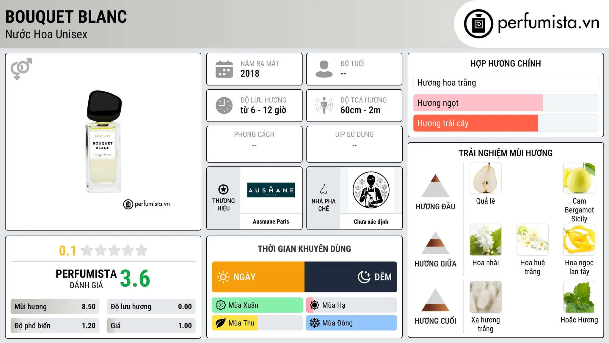Click the grey star rating icons
This screenshot has height=343, width=609.
[x=114, y=250]
